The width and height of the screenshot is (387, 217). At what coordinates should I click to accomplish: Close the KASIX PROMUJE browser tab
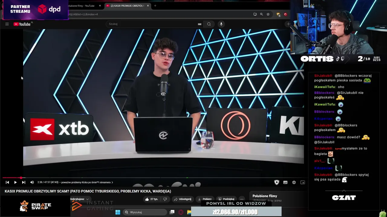(148, 6)
